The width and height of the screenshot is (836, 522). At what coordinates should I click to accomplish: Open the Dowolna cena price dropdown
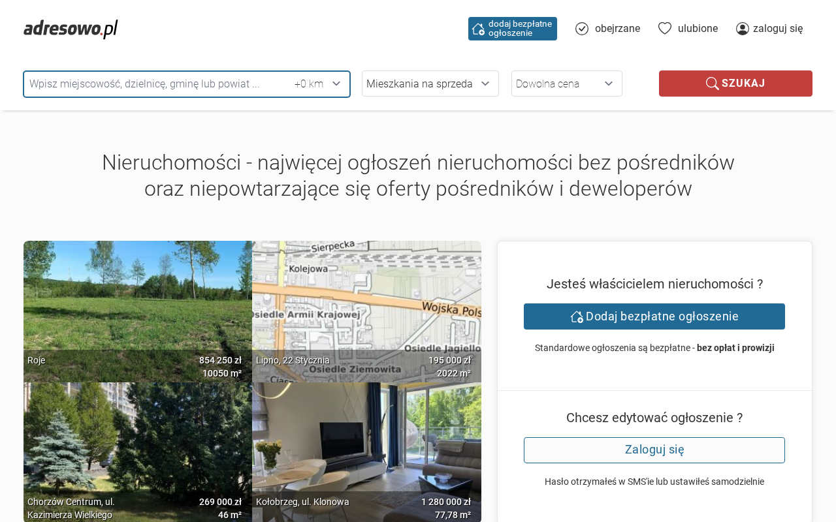pos(566,84)
